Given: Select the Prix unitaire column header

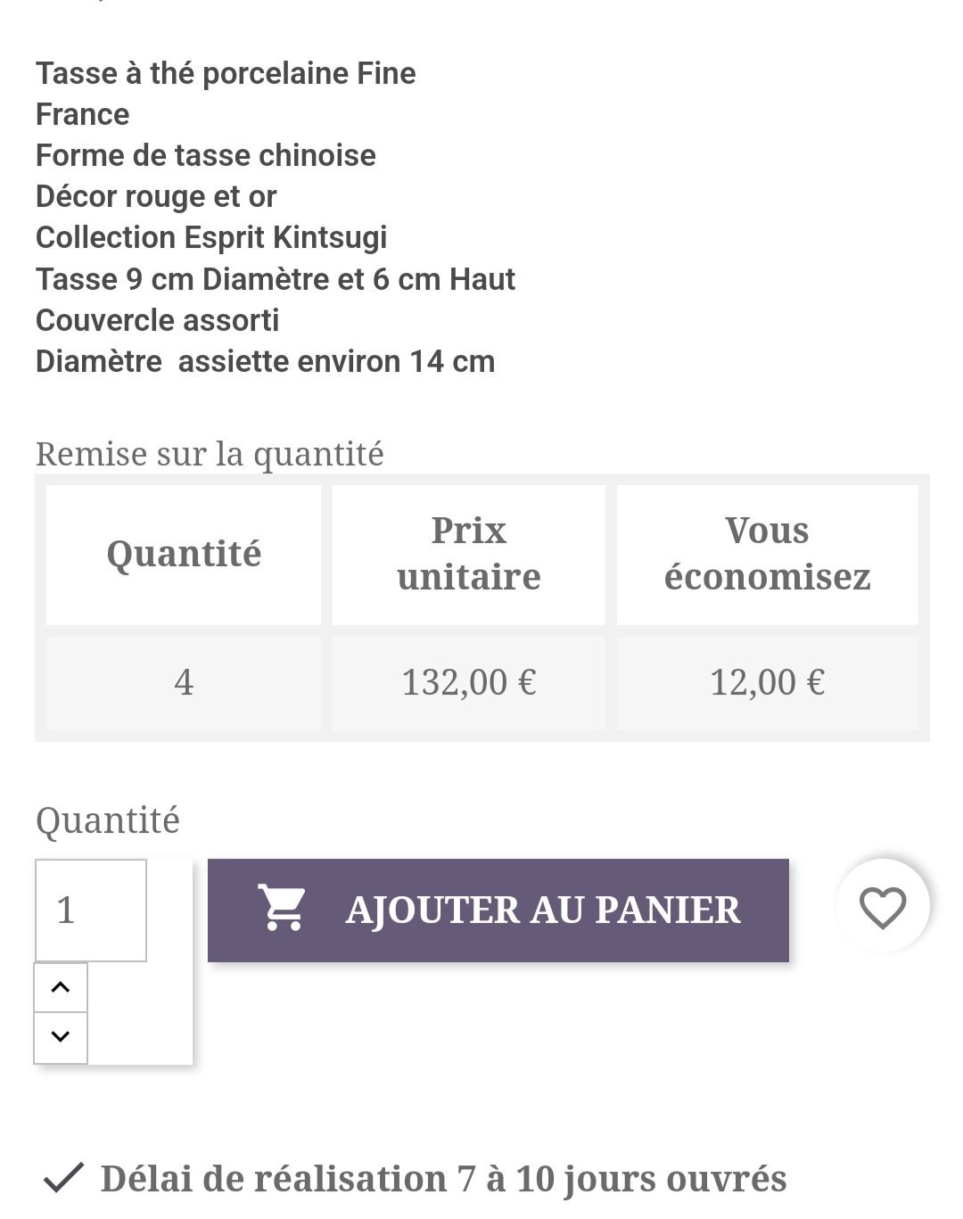Looking at the screenshot, I should coord(469,555).
